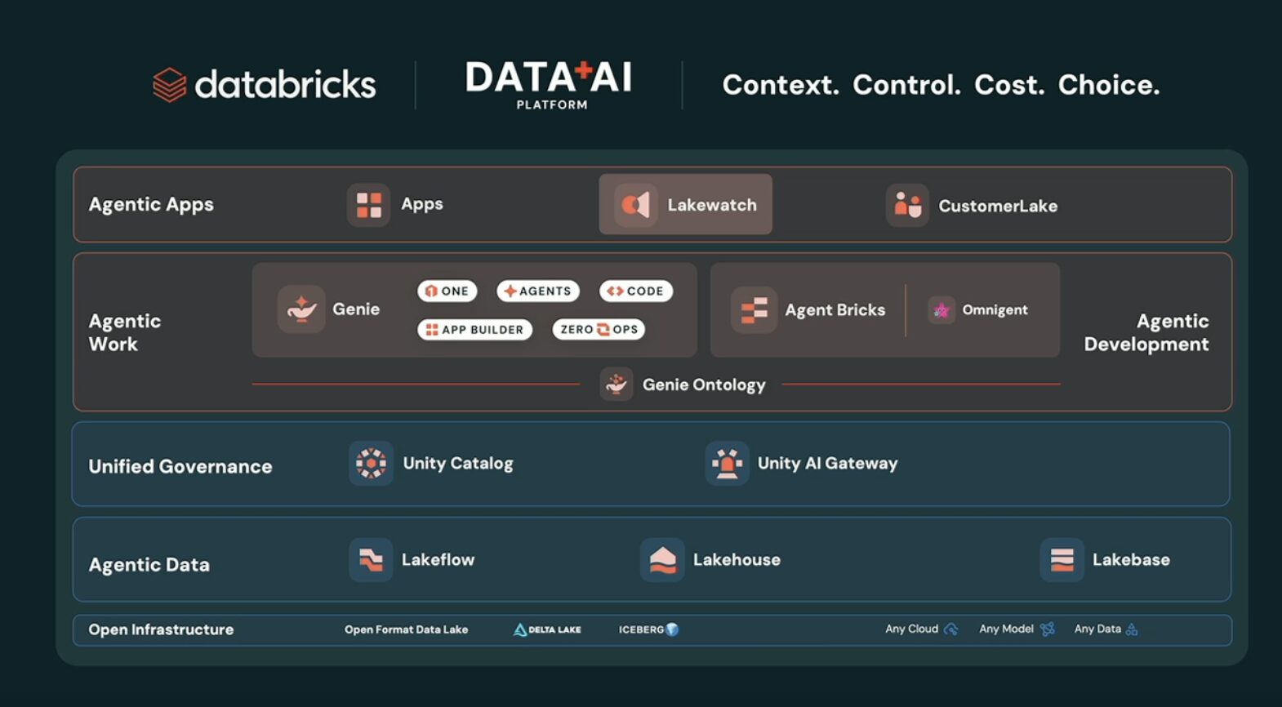Click the 'Choice.' tagline word
1282x707 pixels.
1109,84
